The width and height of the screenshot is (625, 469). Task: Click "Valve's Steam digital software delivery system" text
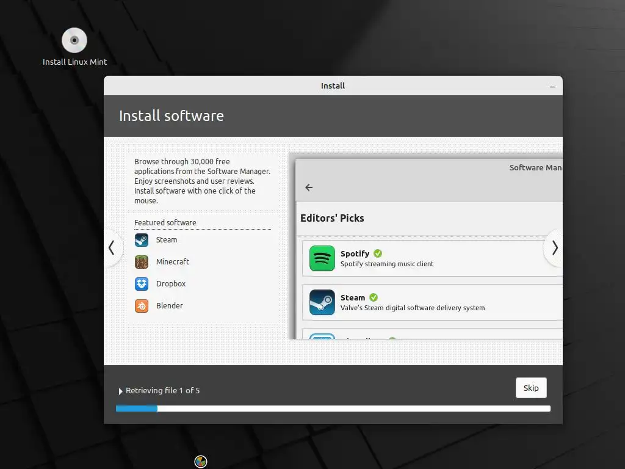click(413, 308)
